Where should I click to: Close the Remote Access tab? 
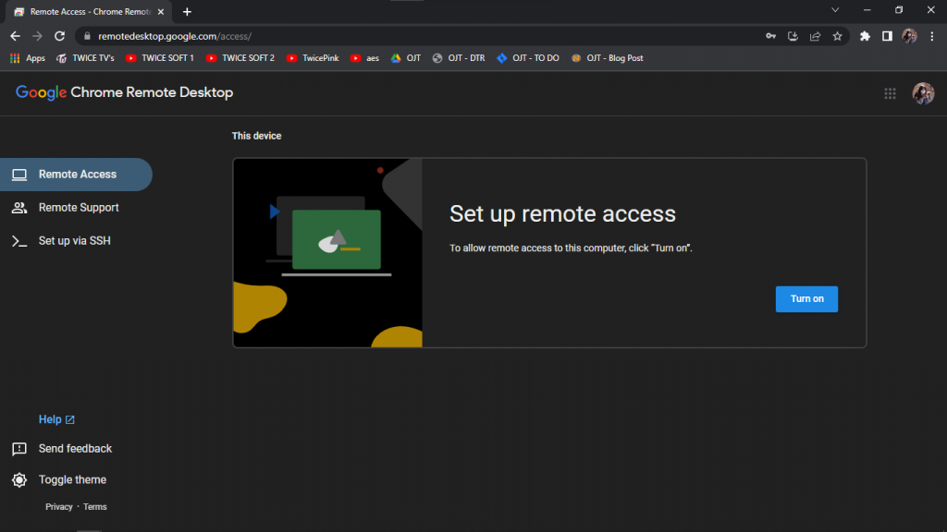point(161,11)
